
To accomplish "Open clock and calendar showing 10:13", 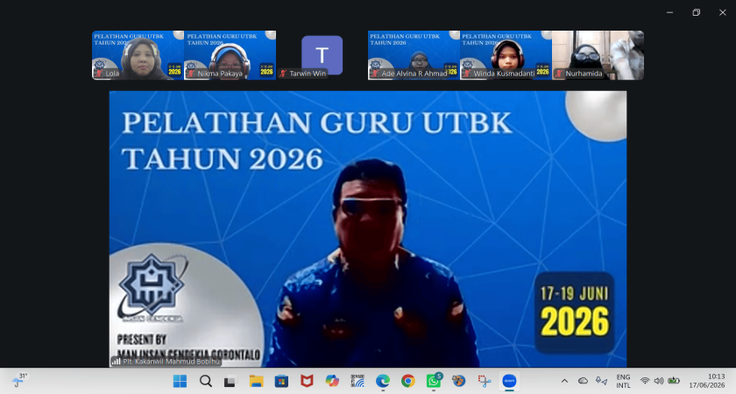I will pos(707,381).
